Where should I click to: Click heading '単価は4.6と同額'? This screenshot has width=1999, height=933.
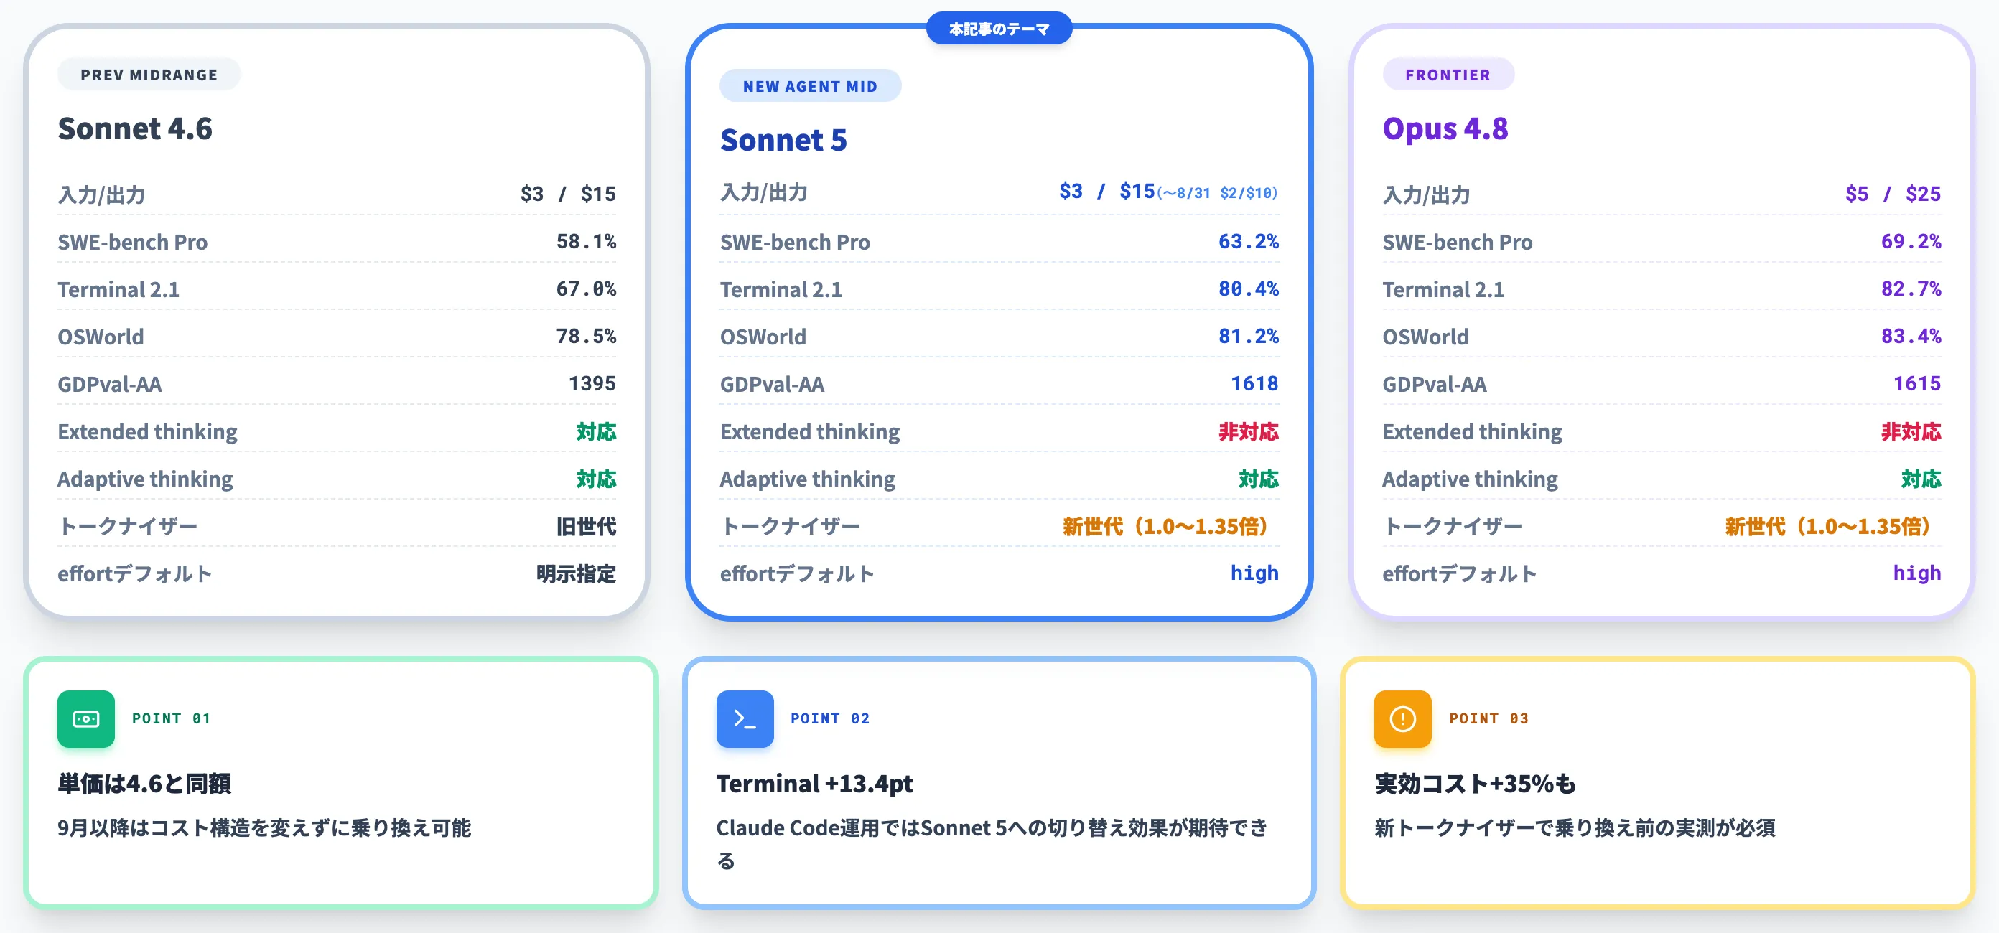coord(144,783)
